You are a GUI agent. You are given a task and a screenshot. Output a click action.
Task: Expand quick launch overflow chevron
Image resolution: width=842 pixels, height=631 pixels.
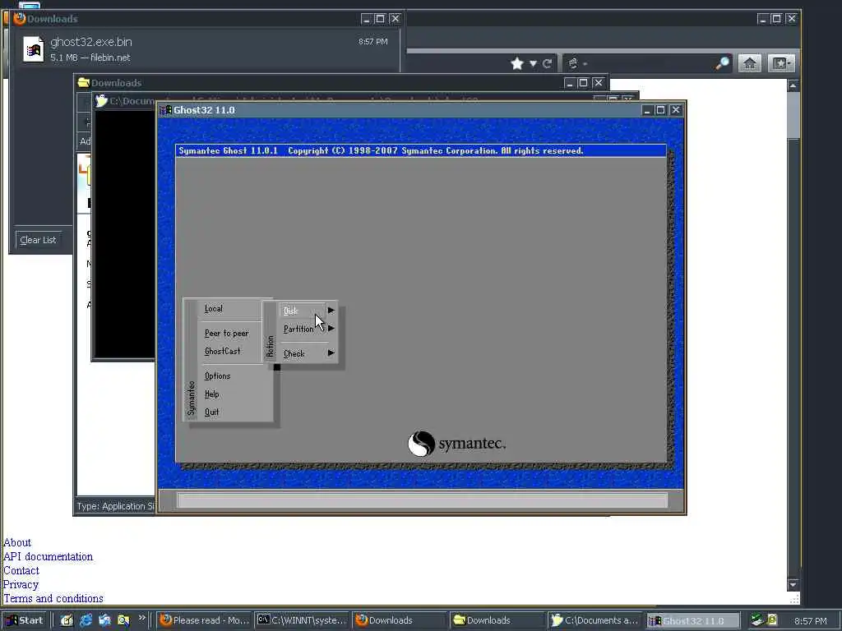pos(141,618)
